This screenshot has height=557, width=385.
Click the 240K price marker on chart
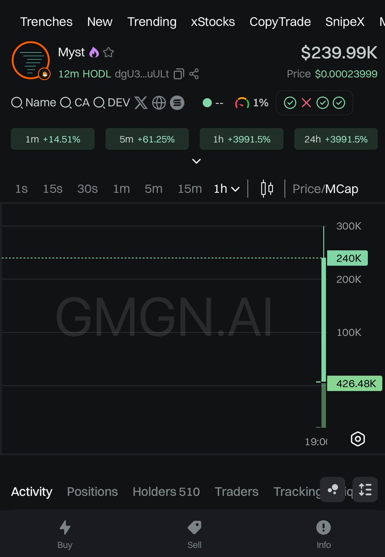coord(347,258)
